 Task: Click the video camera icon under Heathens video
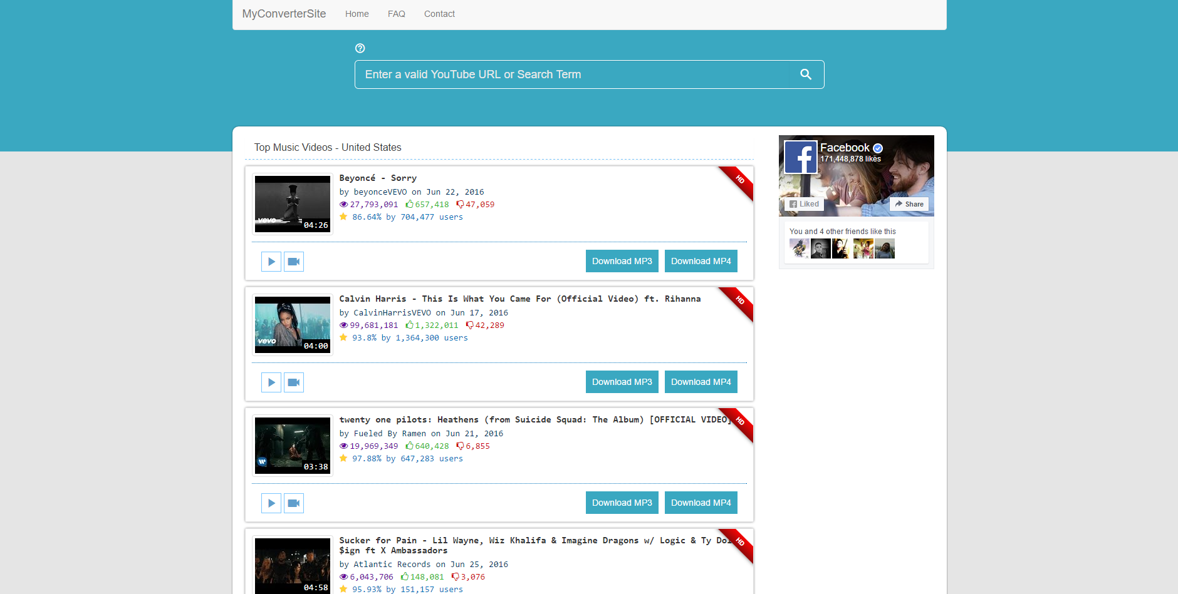293,503
